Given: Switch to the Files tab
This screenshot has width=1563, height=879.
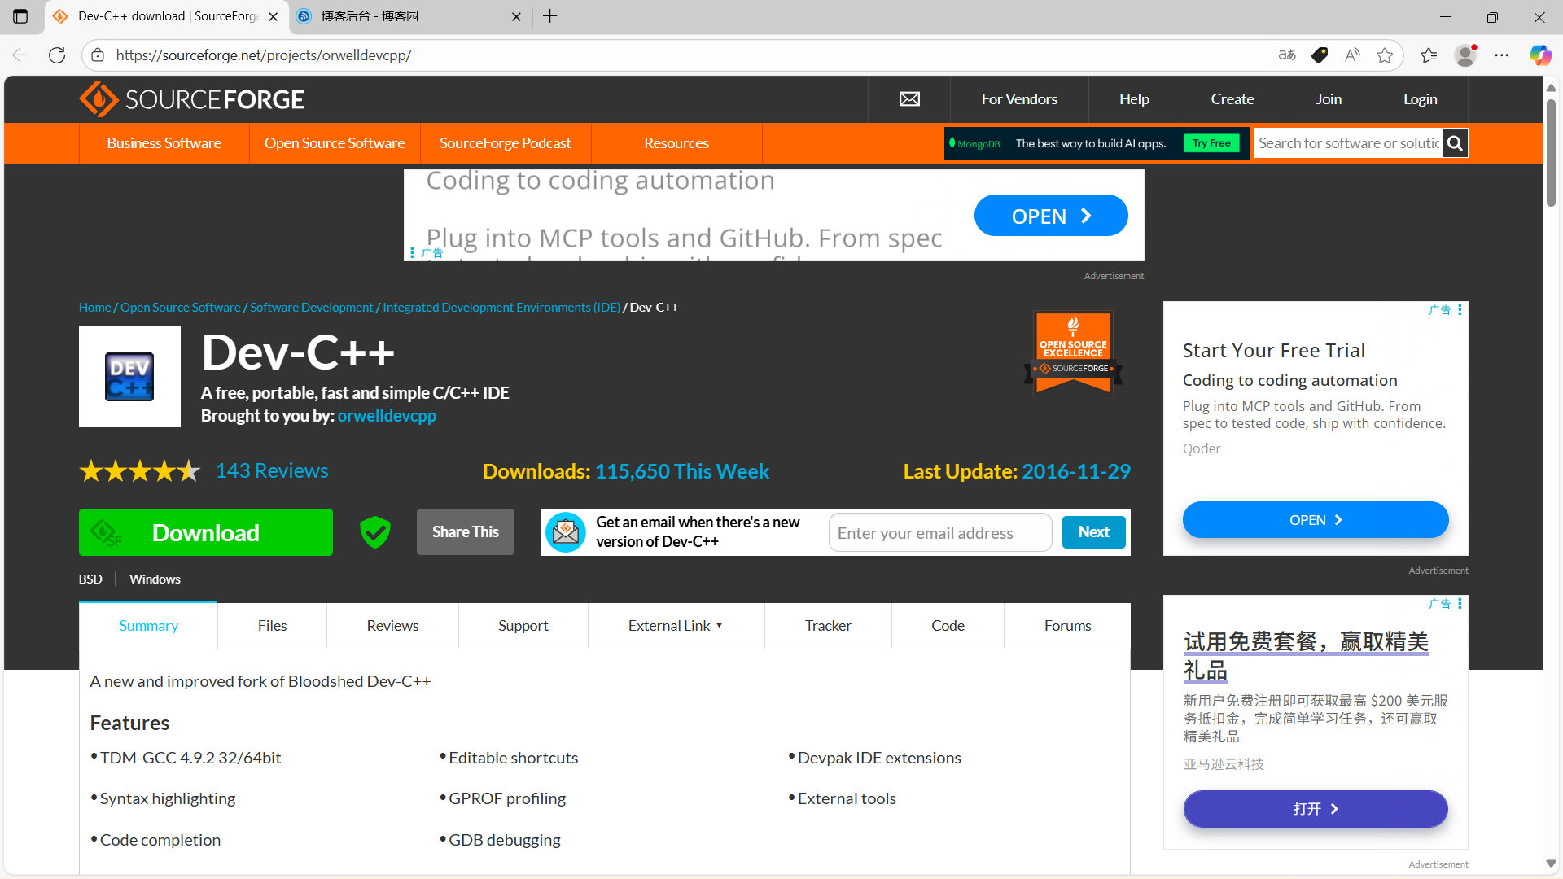Looking at the screenshot, I should 272,626.
